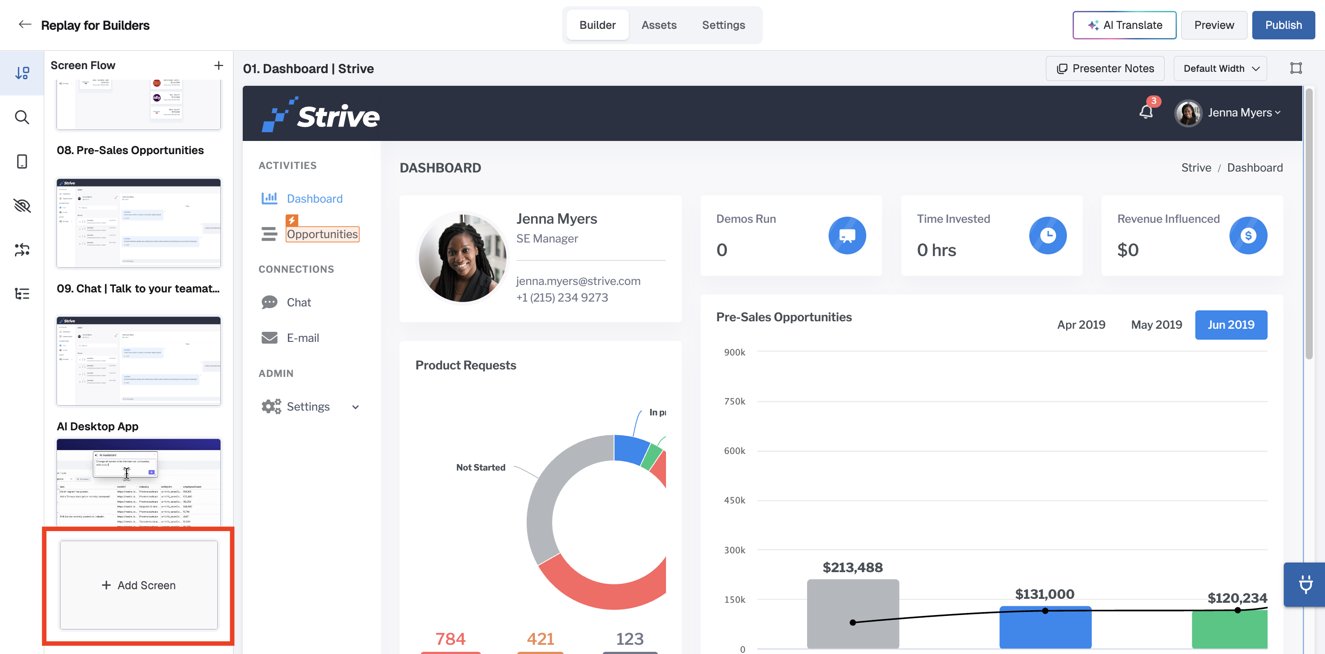Click the Opportunities list icon
1325x654 pixels.
(269, 234)
